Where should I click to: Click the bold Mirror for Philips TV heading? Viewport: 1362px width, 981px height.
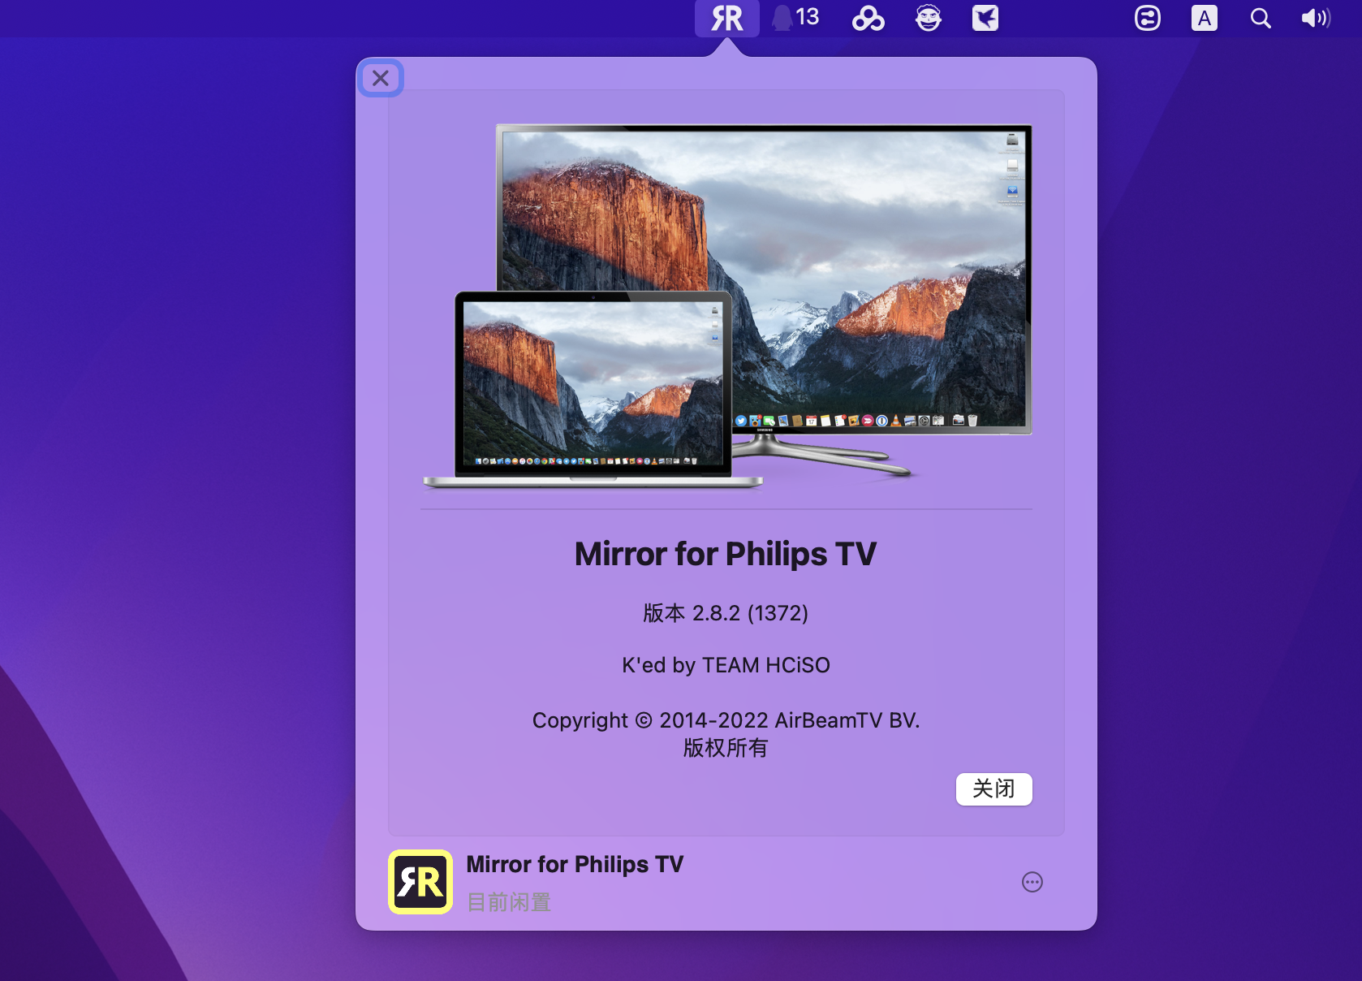coord(726,554)
